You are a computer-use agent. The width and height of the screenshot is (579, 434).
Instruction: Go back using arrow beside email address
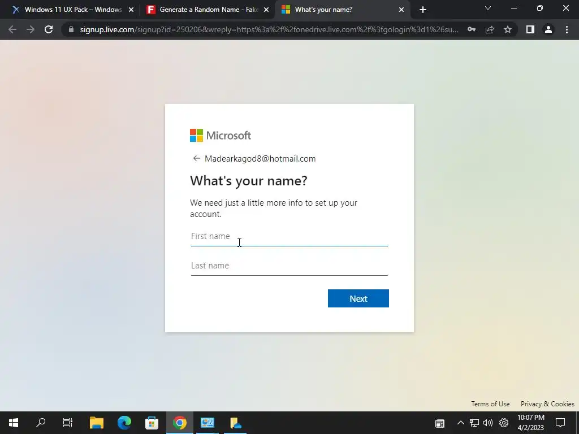pos(196,159)
